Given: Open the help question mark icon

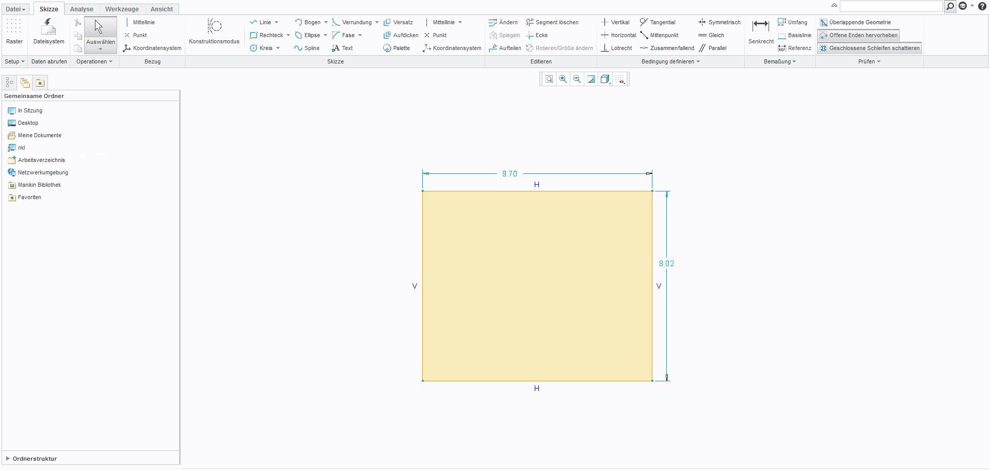Looking at the screenshot, I should click(x=982, y=6).
